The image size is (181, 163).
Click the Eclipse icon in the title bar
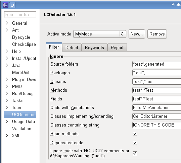5,5
